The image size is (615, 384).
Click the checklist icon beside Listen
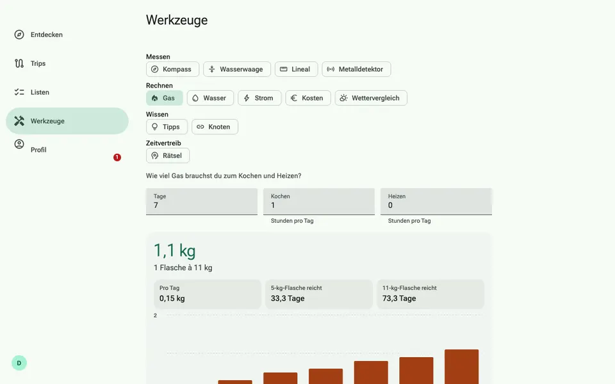click(x=19, y=92)
